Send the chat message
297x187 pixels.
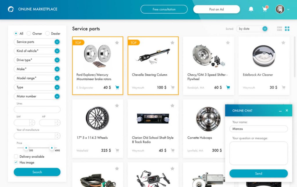(x=258, y=173)
